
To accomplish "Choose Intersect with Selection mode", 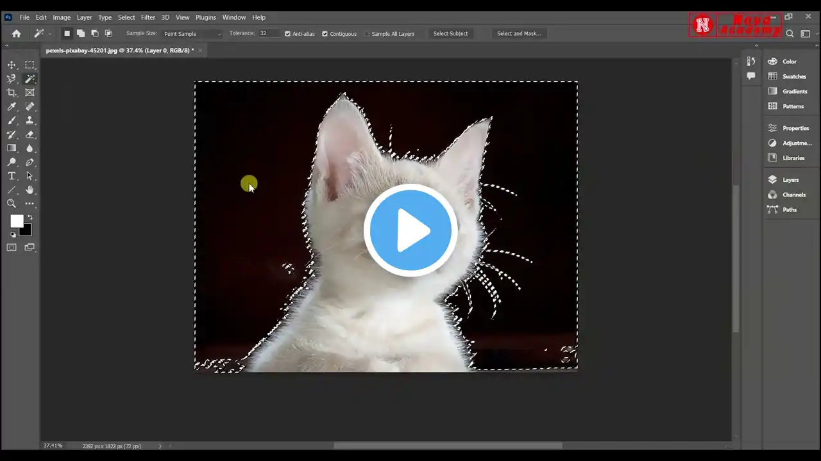I will 108,33.
